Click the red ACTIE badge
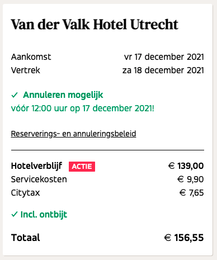Image resolution: width=217 pixels, height=260 pixels. click(82, 167)
